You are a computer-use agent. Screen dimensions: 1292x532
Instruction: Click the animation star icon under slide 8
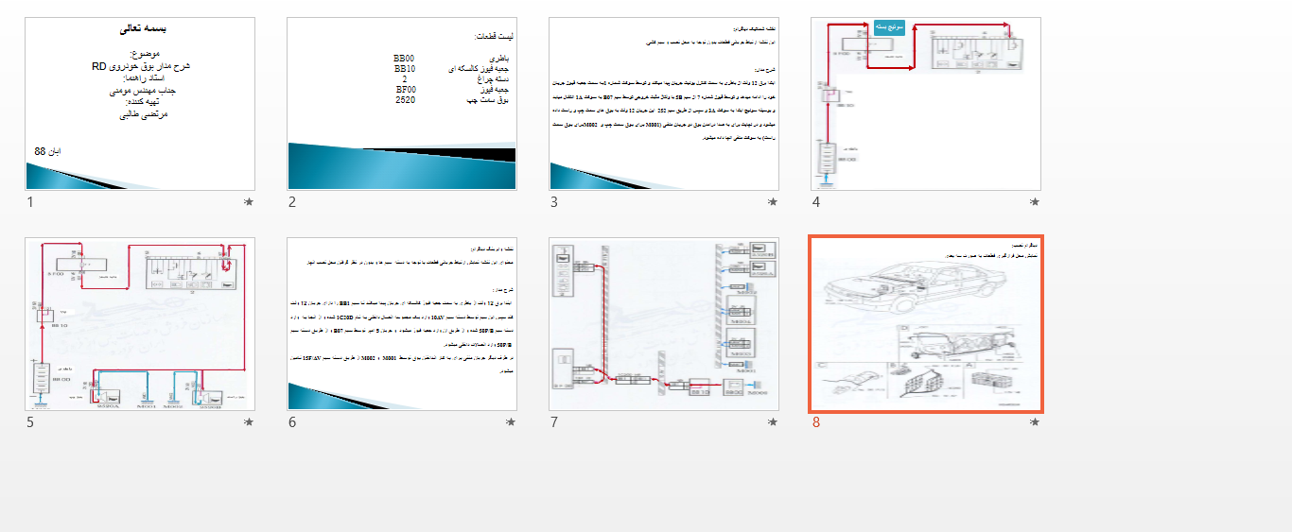click(1035, 422)
